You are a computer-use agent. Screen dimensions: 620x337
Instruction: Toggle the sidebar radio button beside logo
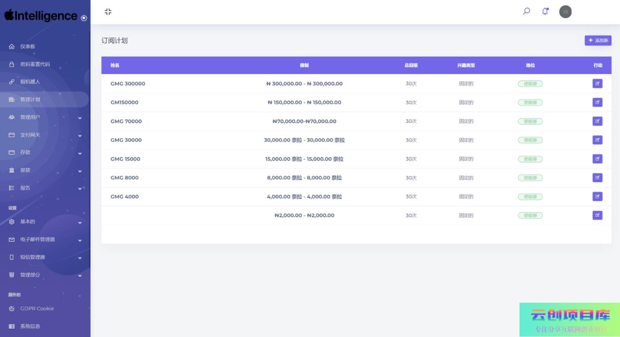click(84, 18)
